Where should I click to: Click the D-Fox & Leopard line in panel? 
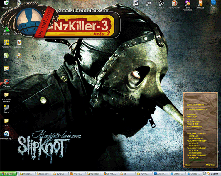[x=194, y=126]
